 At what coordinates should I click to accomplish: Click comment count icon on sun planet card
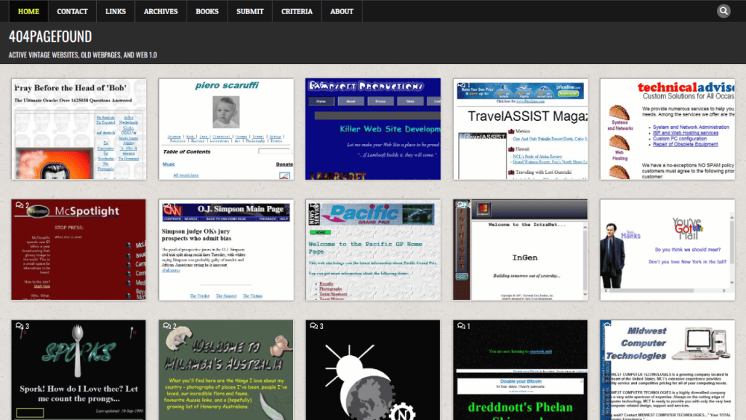[316, 326]
